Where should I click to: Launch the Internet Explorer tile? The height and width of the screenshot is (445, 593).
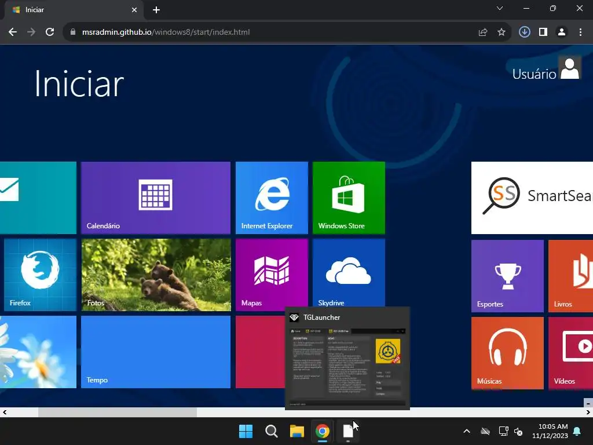pos(272,198)
